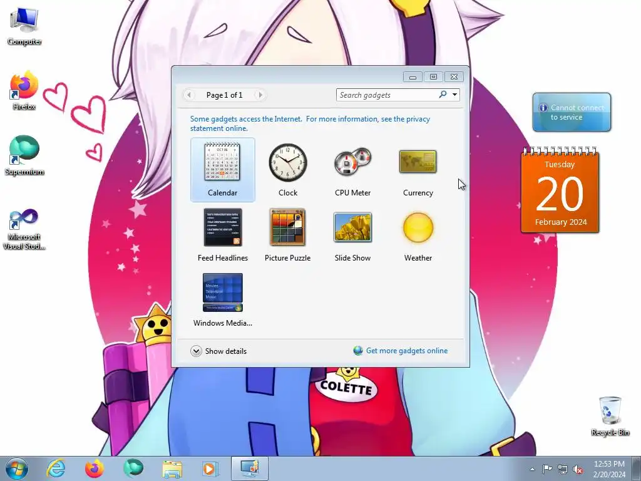The image size is (641, 481).
Task: Click the Page 1 of 1 label
Action: pos(225,95)
